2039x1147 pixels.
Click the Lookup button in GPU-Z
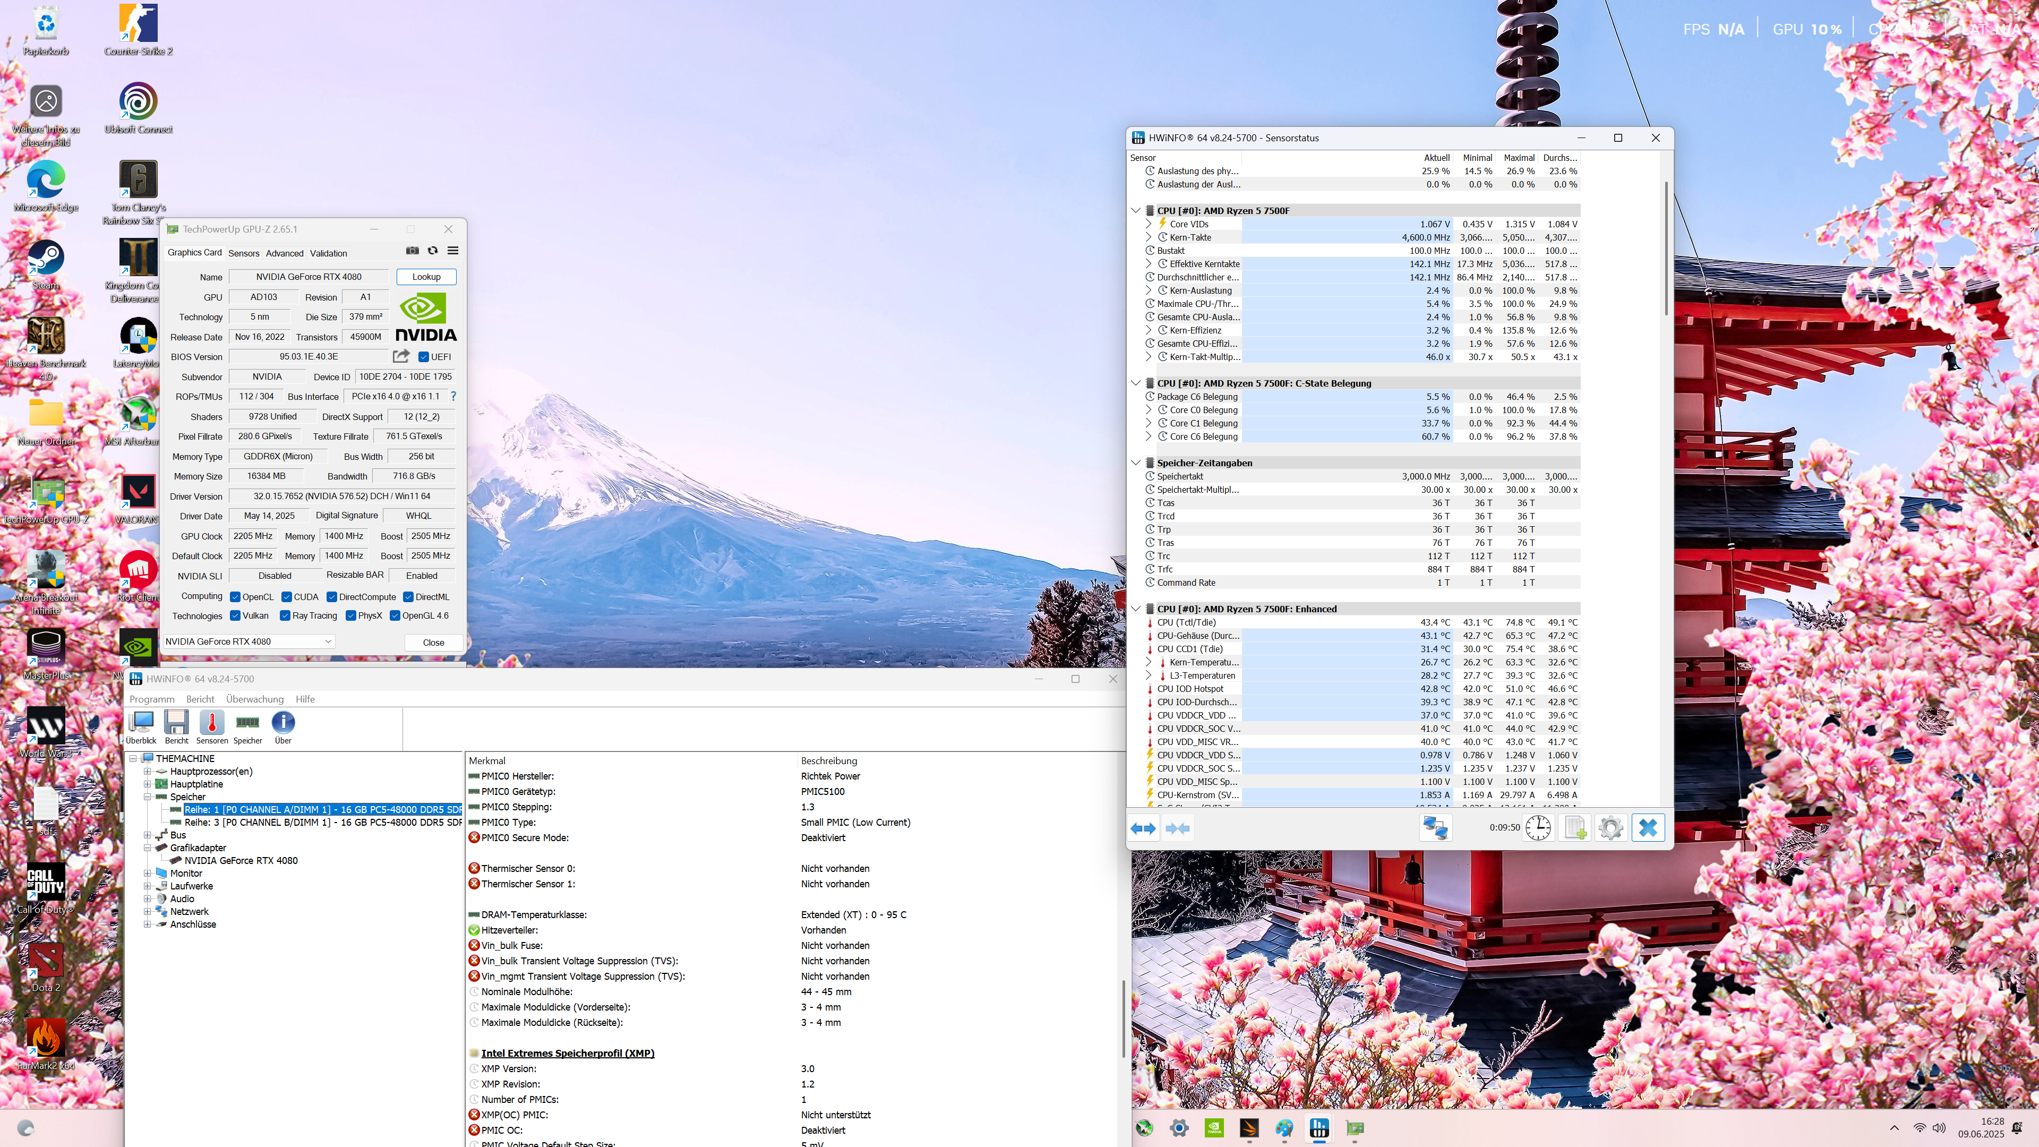click(x=426, y=277)
